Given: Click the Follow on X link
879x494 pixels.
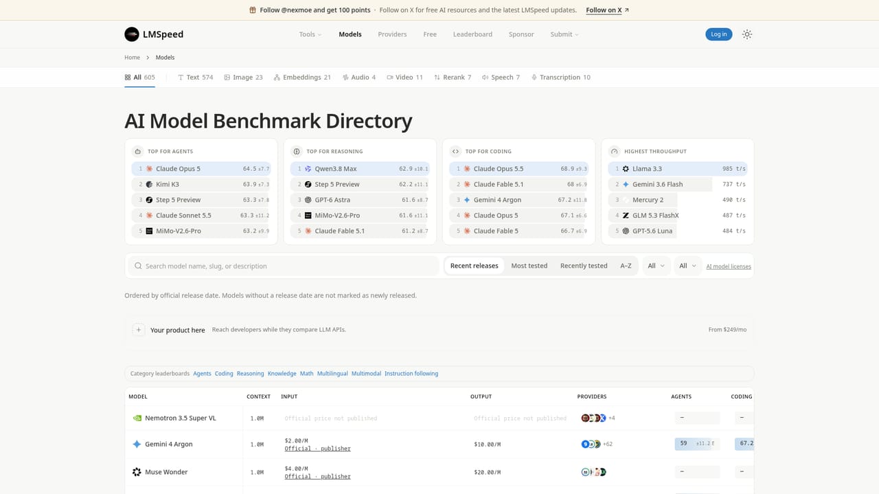Looking at the screenshot, I should tap(607, 10).
